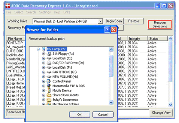Click the Browse for Folder help button
This screenshot has width=179, height=123.
(x=107, y=30)
